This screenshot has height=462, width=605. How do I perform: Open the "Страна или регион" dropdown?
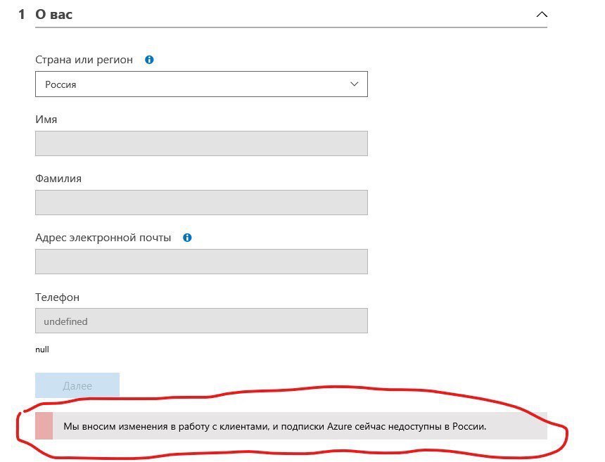[201, 84]
